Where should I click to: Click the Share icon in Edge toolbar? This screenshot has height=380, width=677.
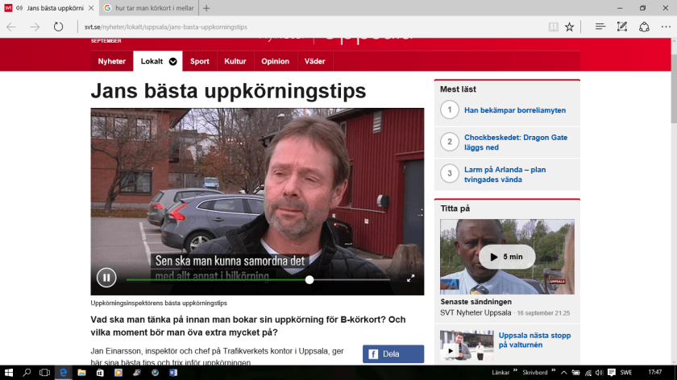click(644, 27)
